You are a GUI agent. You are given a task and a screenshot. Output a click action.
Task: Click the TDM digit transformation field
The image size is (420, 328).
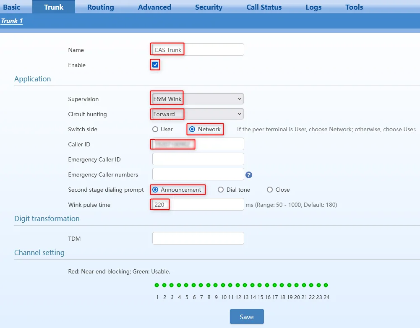198,238
